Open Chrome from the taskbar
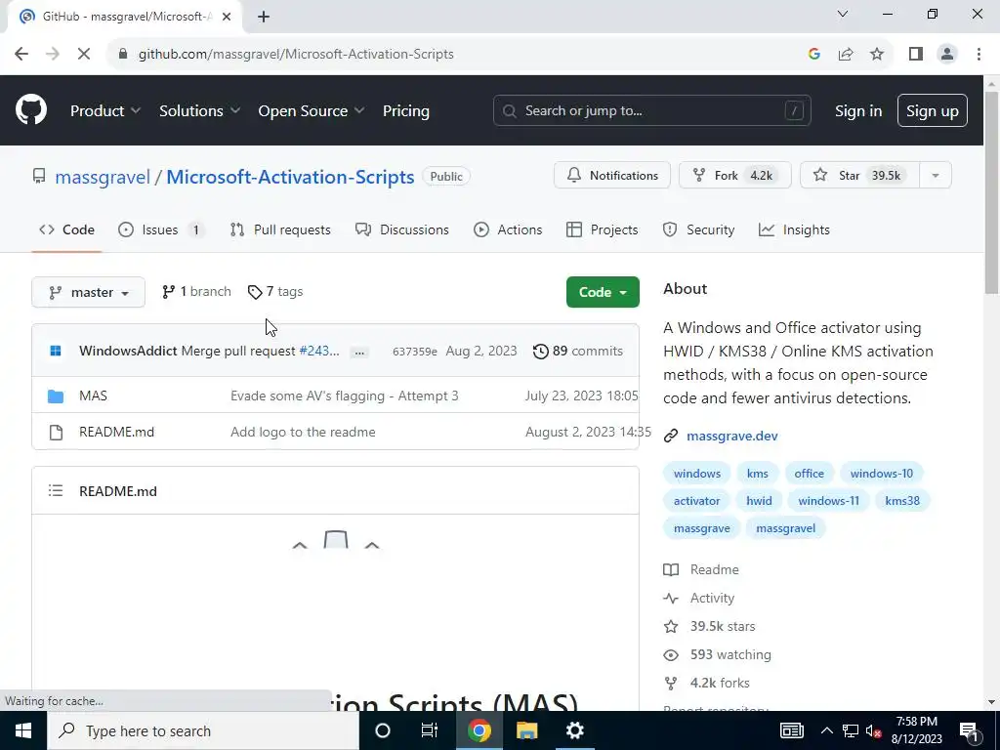 [479, 730]
